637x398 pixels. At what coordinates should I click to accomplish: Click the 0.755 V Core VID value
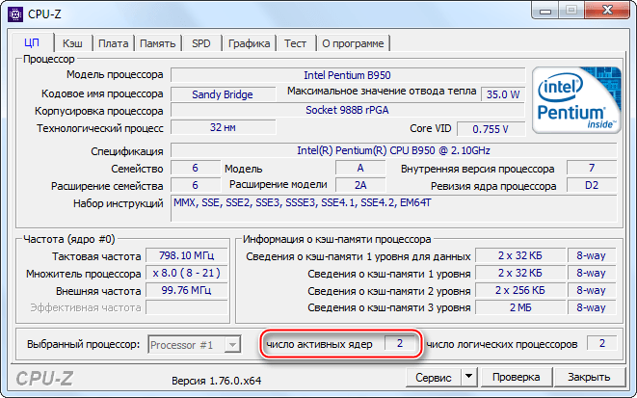[x=491, y=129]
